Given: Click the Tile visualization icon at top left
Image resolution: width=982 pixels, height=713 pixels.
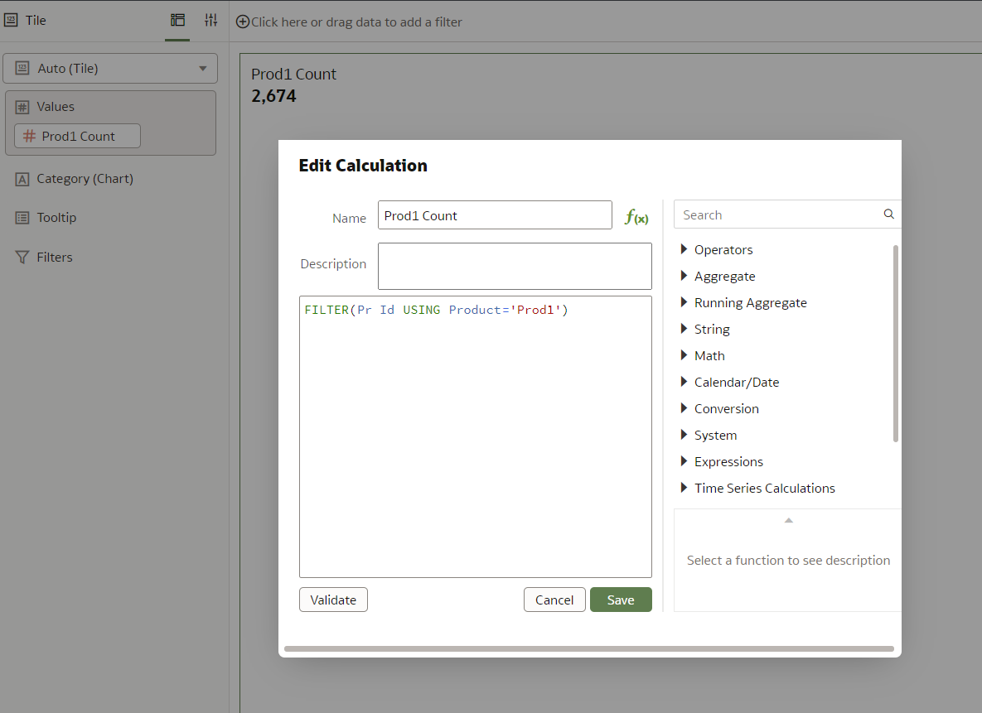Looking at the screenshot, I should (11, 20).
